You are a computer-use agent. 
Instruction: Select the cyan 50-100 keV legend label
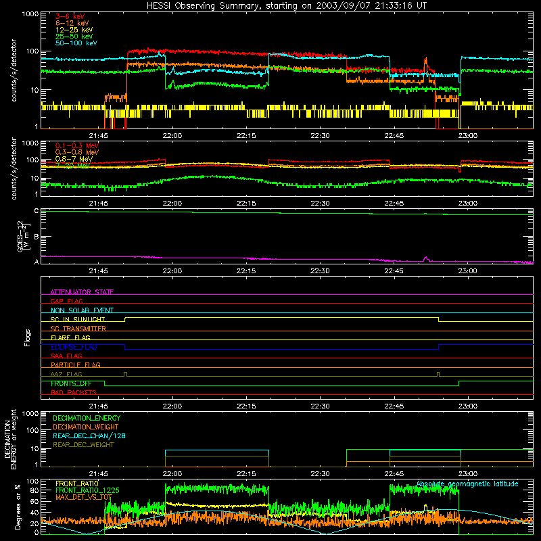(76, 43)
